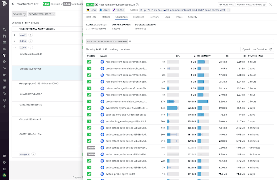Copy the host name with copy icon
This screenshot has width=277, height=180.
point(137,5)
